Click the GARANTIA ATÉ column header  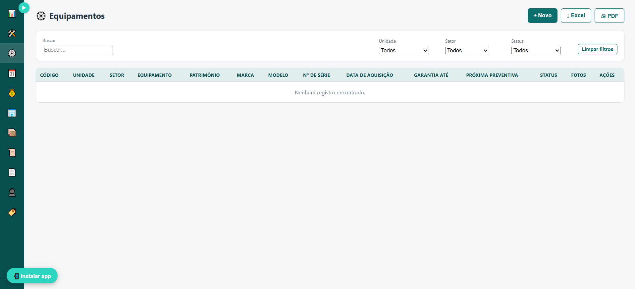[431, 75]
